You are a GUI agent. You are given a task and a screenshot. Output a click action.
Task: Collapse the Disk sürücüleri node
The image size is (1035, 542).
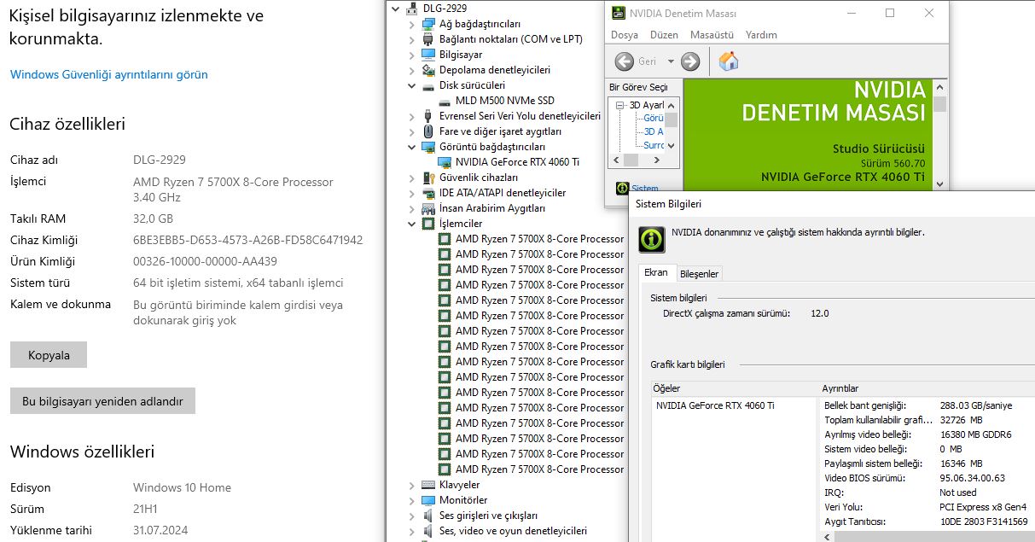(411, 85)
